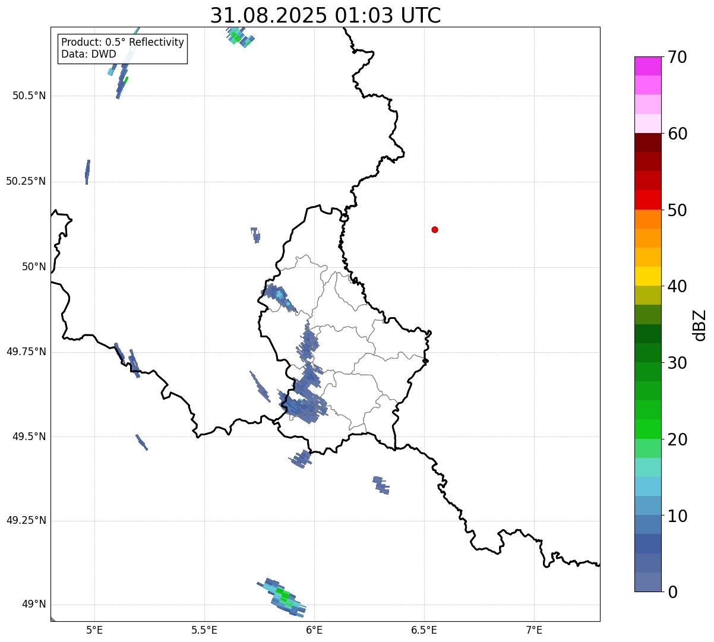Click the longitude label "6.5°E"
This screenshot has width=714, height=642.
[x=424, y=630]
